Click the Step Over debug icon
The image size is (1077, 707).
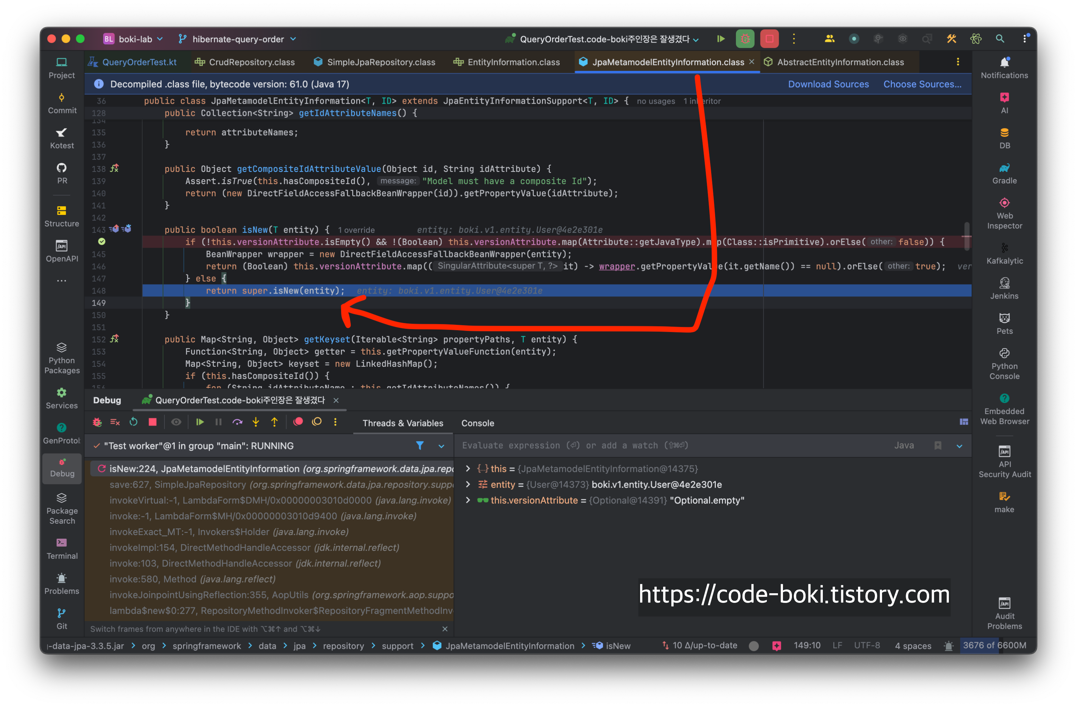coord(237,422)
